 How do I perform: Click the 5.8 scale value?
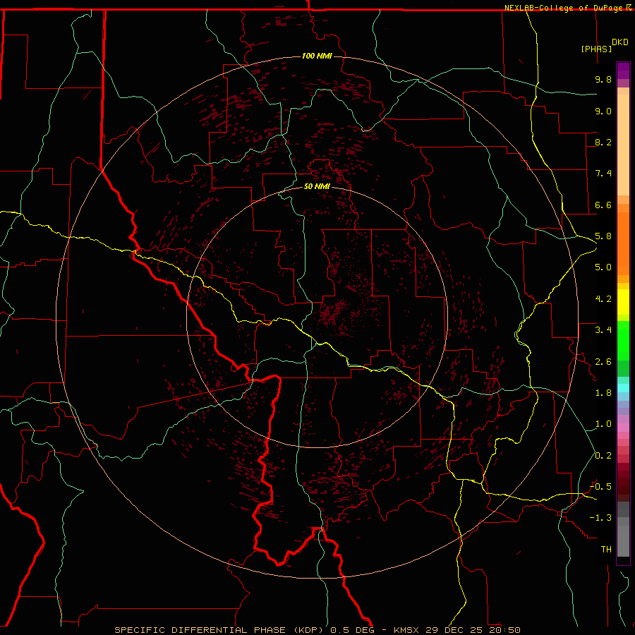[603, 236]
